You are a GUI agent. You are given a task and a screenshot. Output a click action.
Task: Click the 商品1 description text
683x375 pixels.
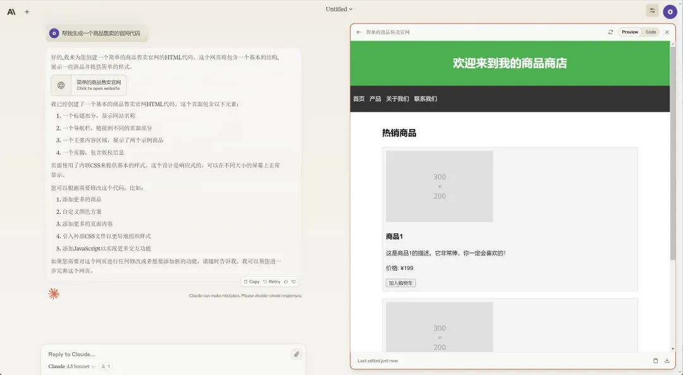point(446,253)
